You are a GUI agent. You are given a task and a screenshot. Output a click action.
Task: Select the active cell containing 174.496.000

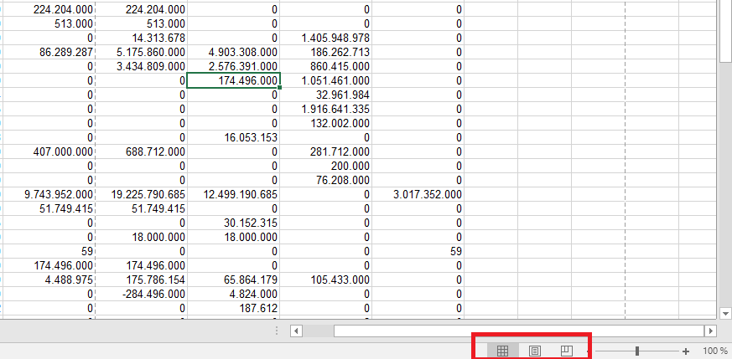(232, 80)
